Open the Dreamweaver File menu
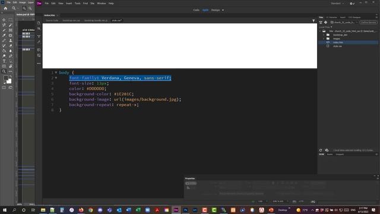This screenshot has height=214, width=380. tap(47, 4)
